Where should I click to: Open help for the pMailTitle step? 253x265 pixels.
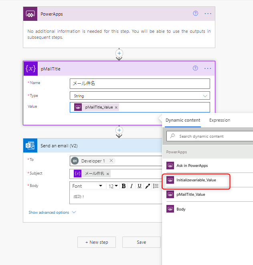coord(195,68)
